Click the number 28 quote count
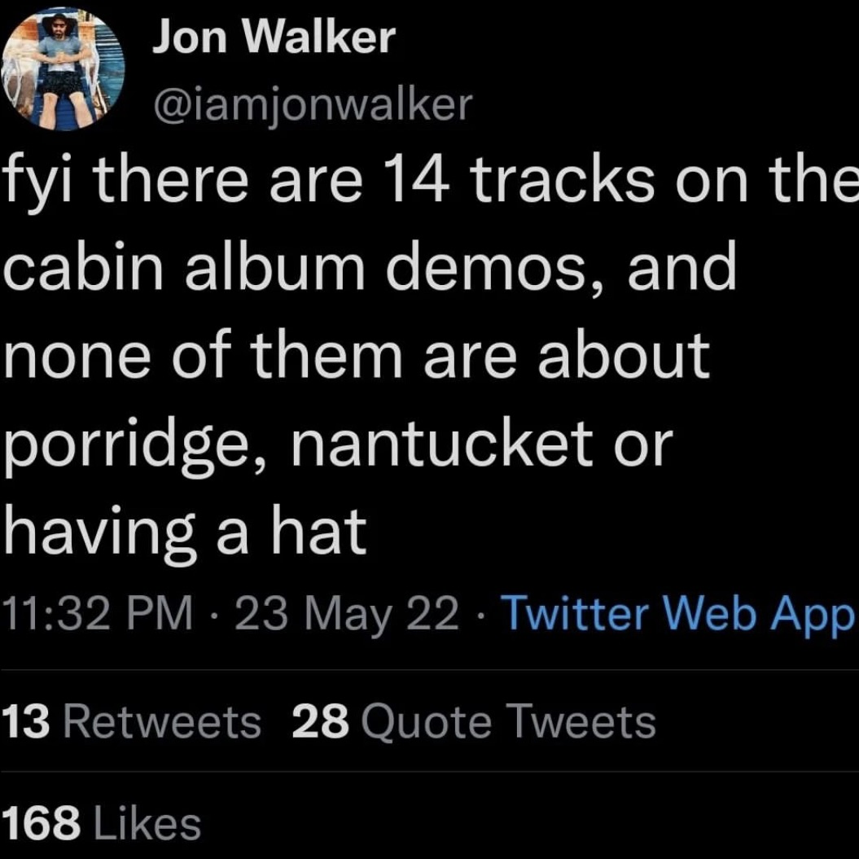 click(320, 721)
